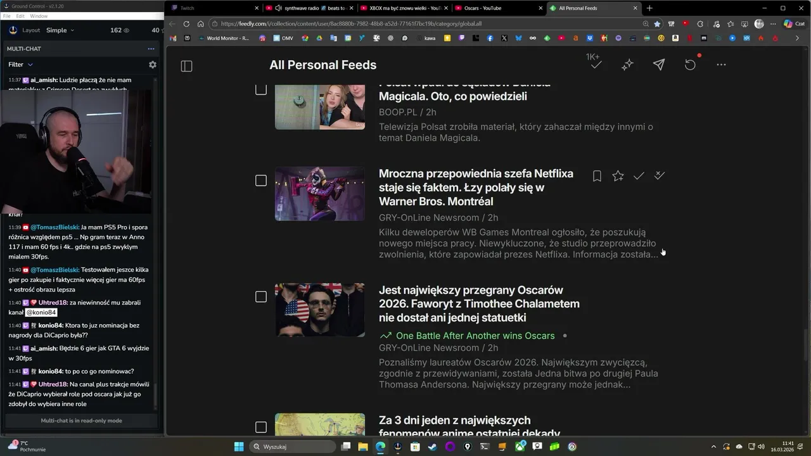Click the double-check mark-above-read icon on Netflix article

point(660,175)
